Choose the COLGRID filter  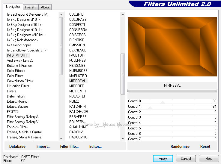pyautogui.click(x=76, y=14)
